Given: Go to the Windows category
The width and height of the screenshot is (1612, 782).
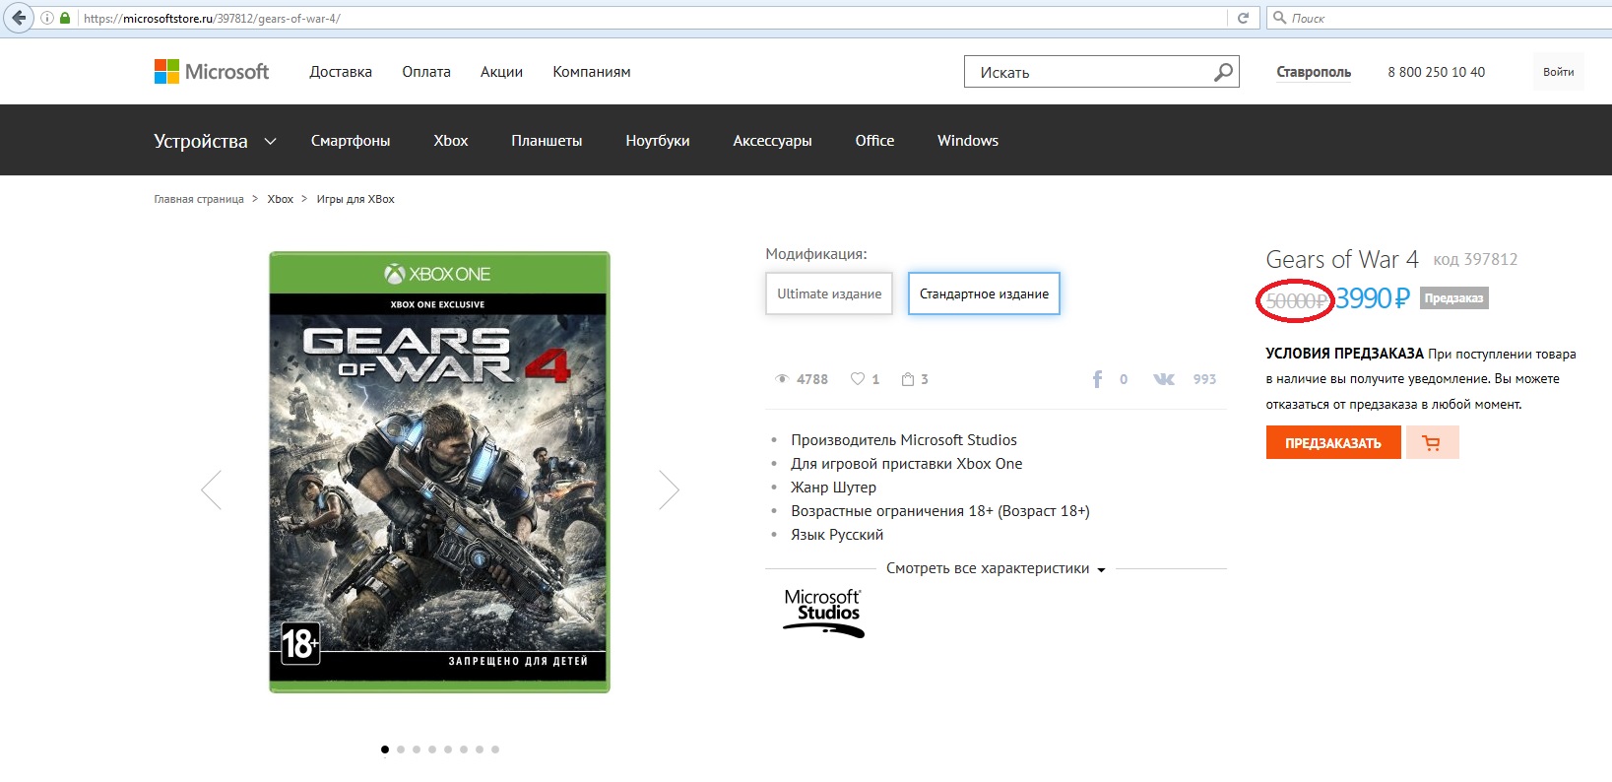Looking at the screenshot, I should click(x=968, y=141).
